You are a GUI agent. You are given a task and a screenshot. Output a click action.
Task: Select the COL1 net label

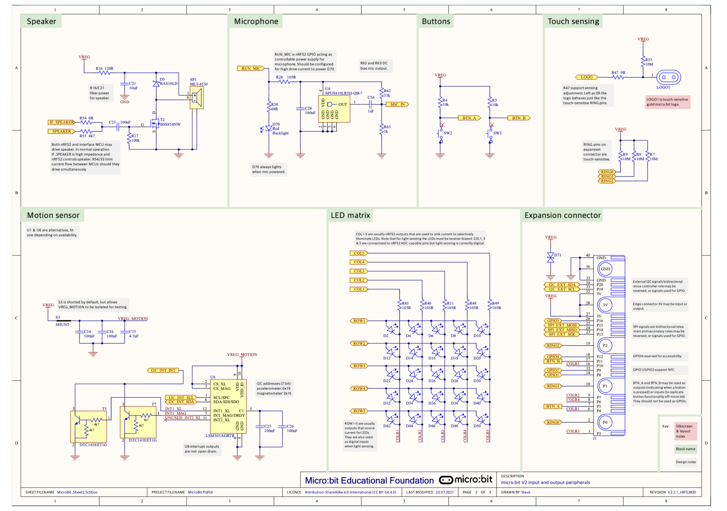click(x=359, y=289)
